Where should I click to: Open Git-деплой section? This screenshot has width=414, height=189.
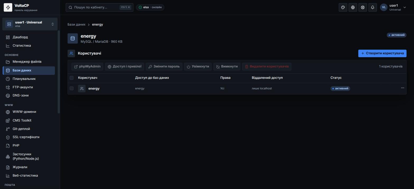(29, 129)
